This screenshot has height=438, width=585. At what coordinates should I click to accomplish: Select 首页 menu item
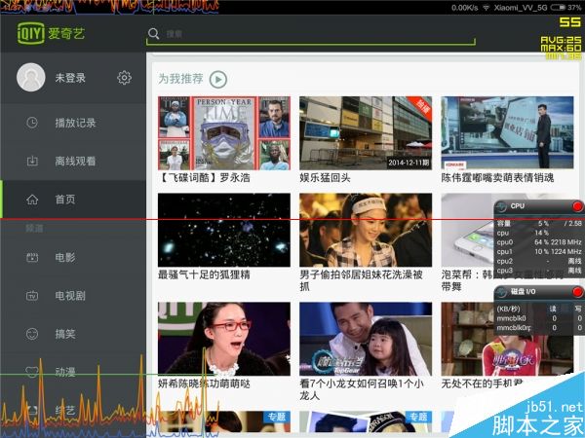coord(73,200)
